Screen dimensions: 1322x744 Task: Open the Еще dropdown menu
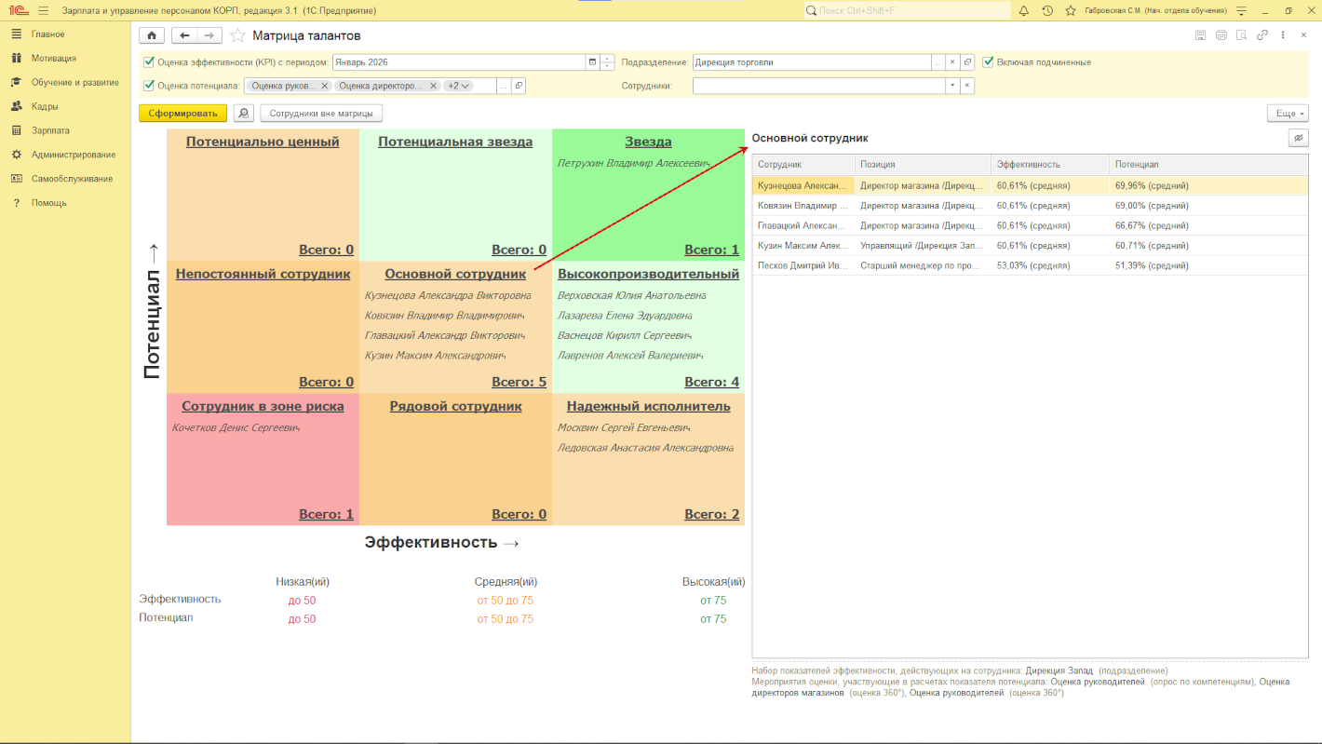[x=1287, y=114]
